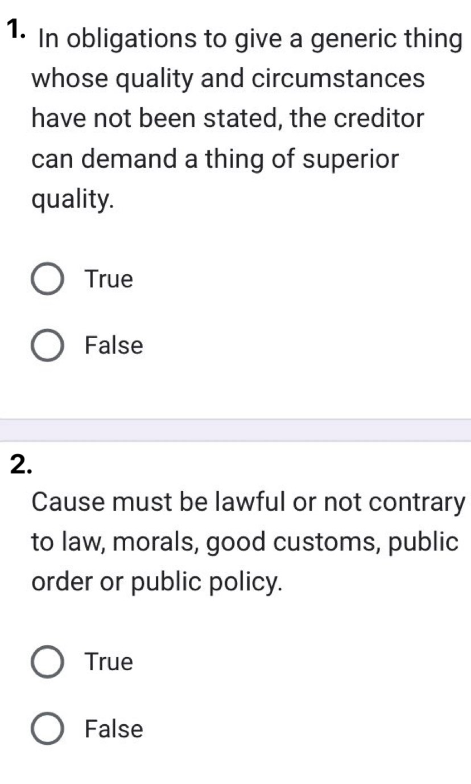The width and height of the screenshot is (471, 784).
Task: Select False for question 1
Action: pos(48,345)
